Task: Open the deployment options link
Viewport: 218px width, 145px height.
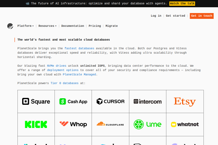Action: point(63,70)
